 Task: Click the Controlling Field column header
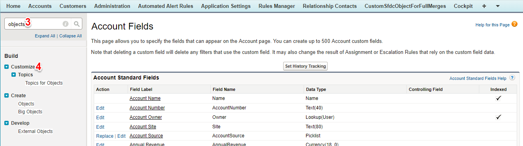pyautogui.click(x=426, y=89)
